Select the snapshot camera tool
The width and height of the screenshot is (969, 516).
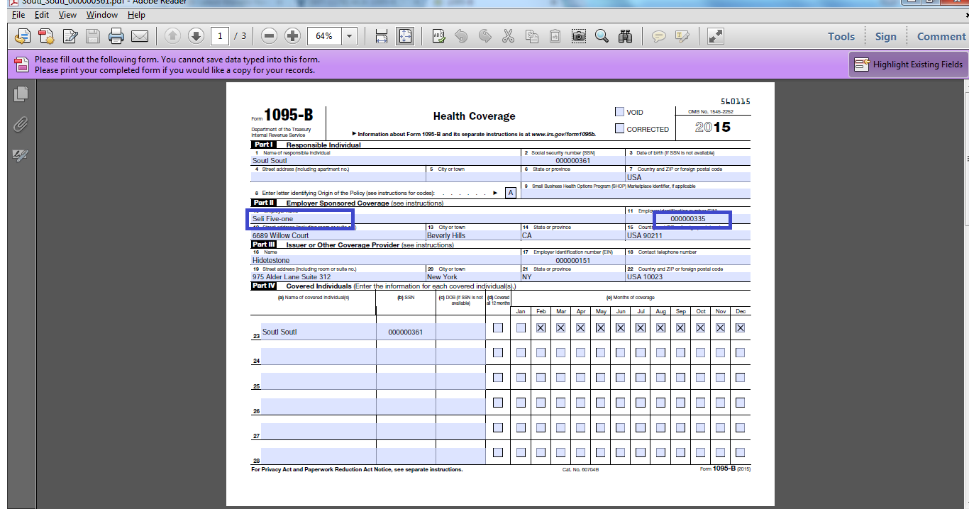(579, 36)
